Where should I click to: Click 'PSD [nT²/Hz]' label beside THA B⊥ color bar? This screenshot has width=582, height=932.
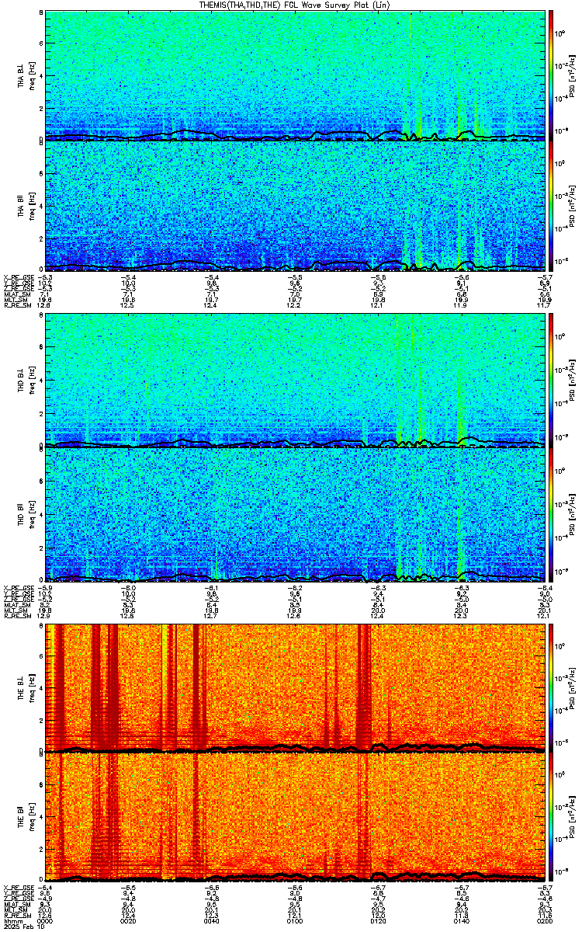tap(571, 75)
